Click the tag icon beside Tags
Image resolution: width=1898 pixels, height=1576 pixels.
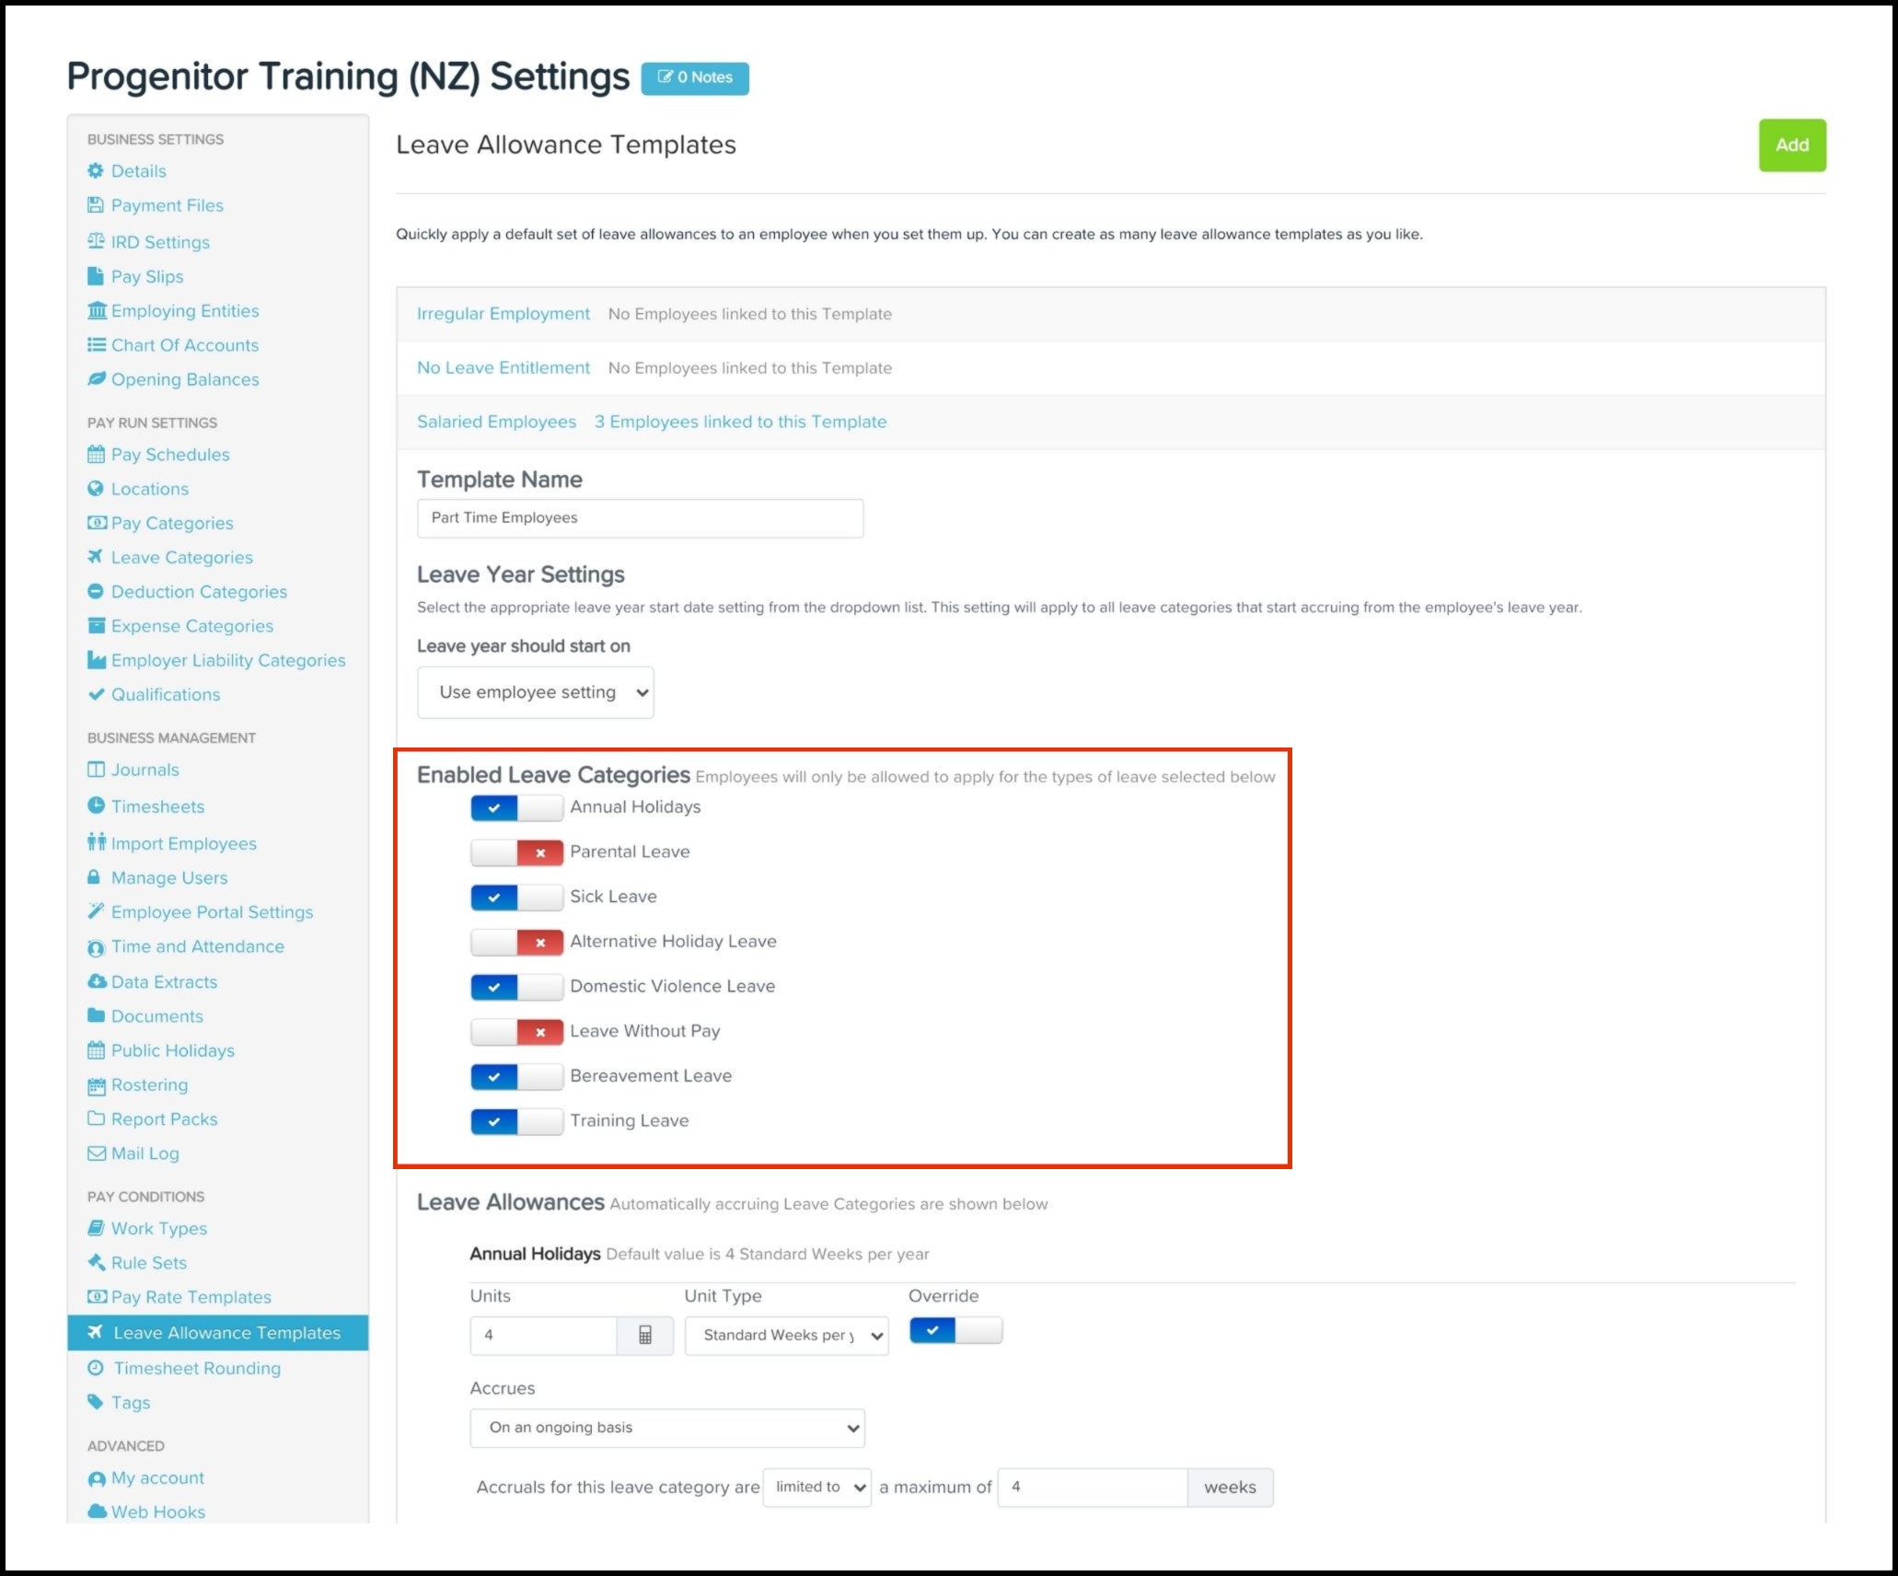point(96,1402)
